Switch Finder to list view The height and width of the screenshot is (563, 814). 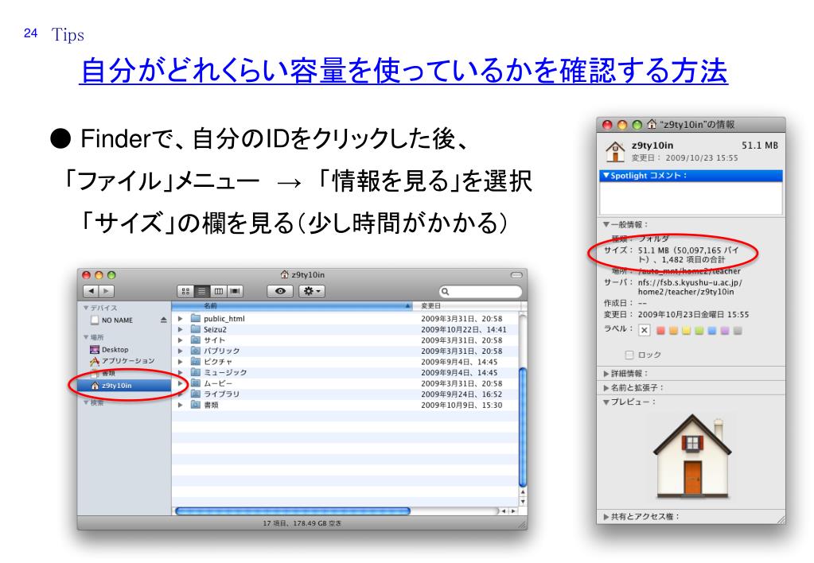[202, 292]
